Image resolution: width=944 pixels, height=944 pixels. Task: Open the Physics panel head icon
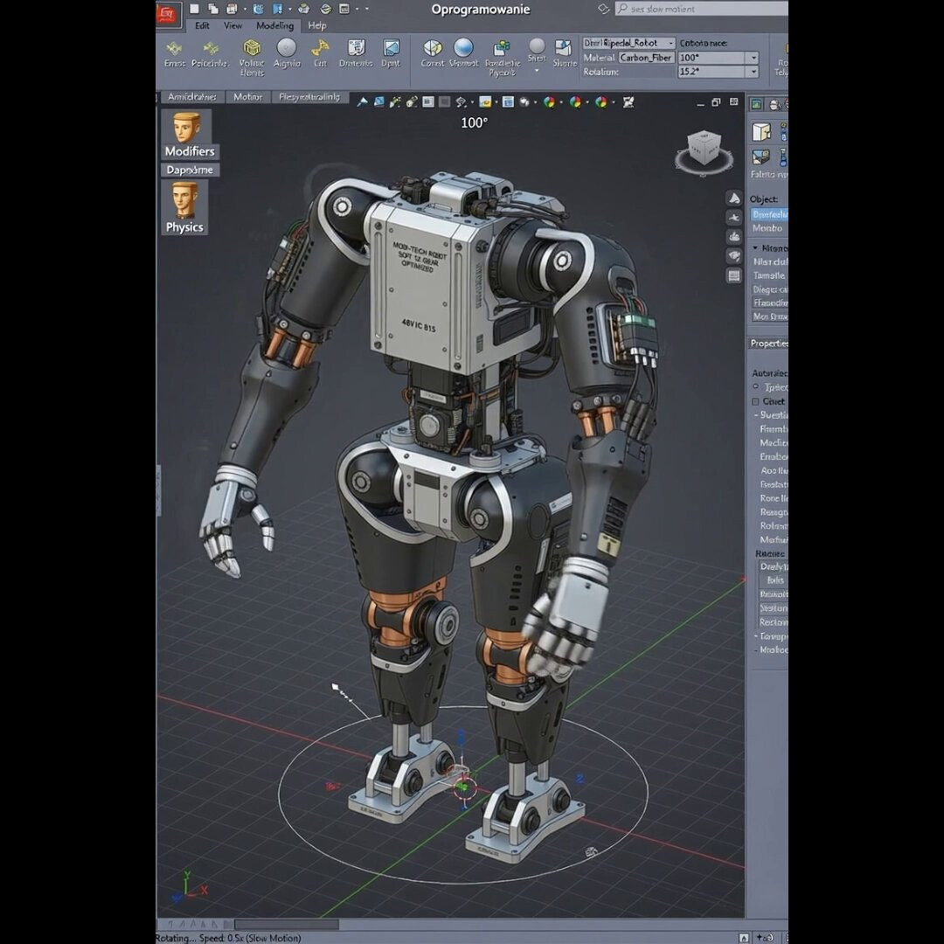point(184,199)
